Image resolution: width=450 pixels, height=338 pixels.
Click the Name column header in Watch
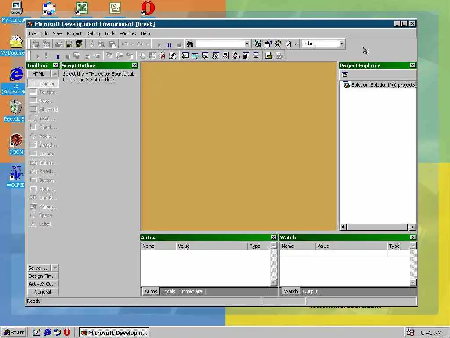(298, 246)
